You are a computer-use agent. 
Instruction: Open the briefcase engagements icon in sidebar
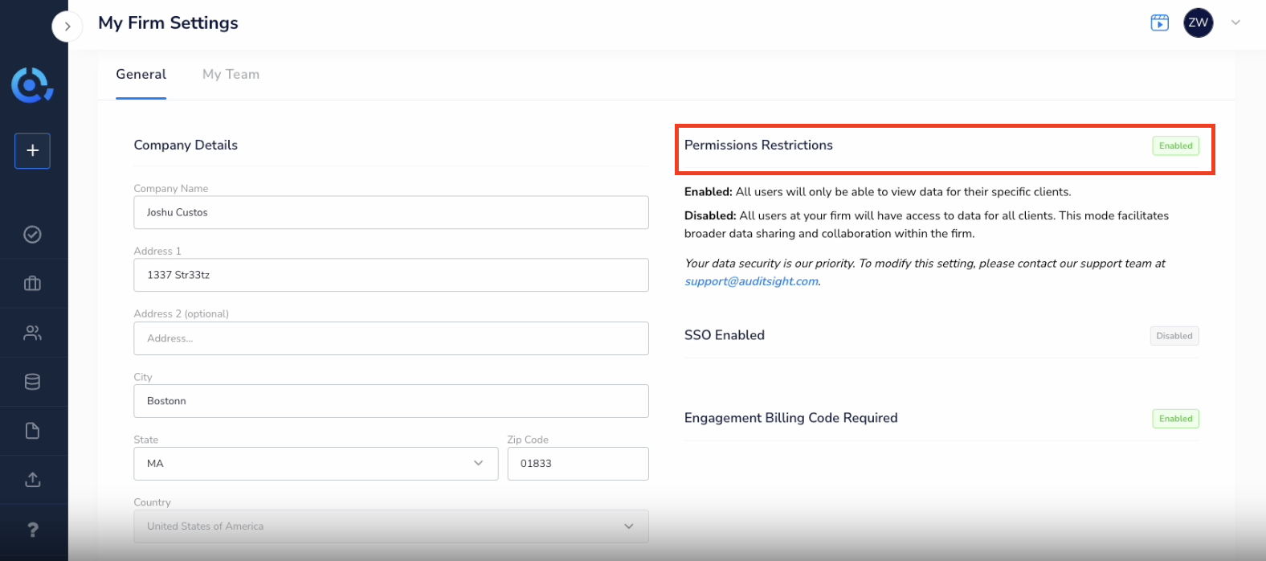point(32,283)
